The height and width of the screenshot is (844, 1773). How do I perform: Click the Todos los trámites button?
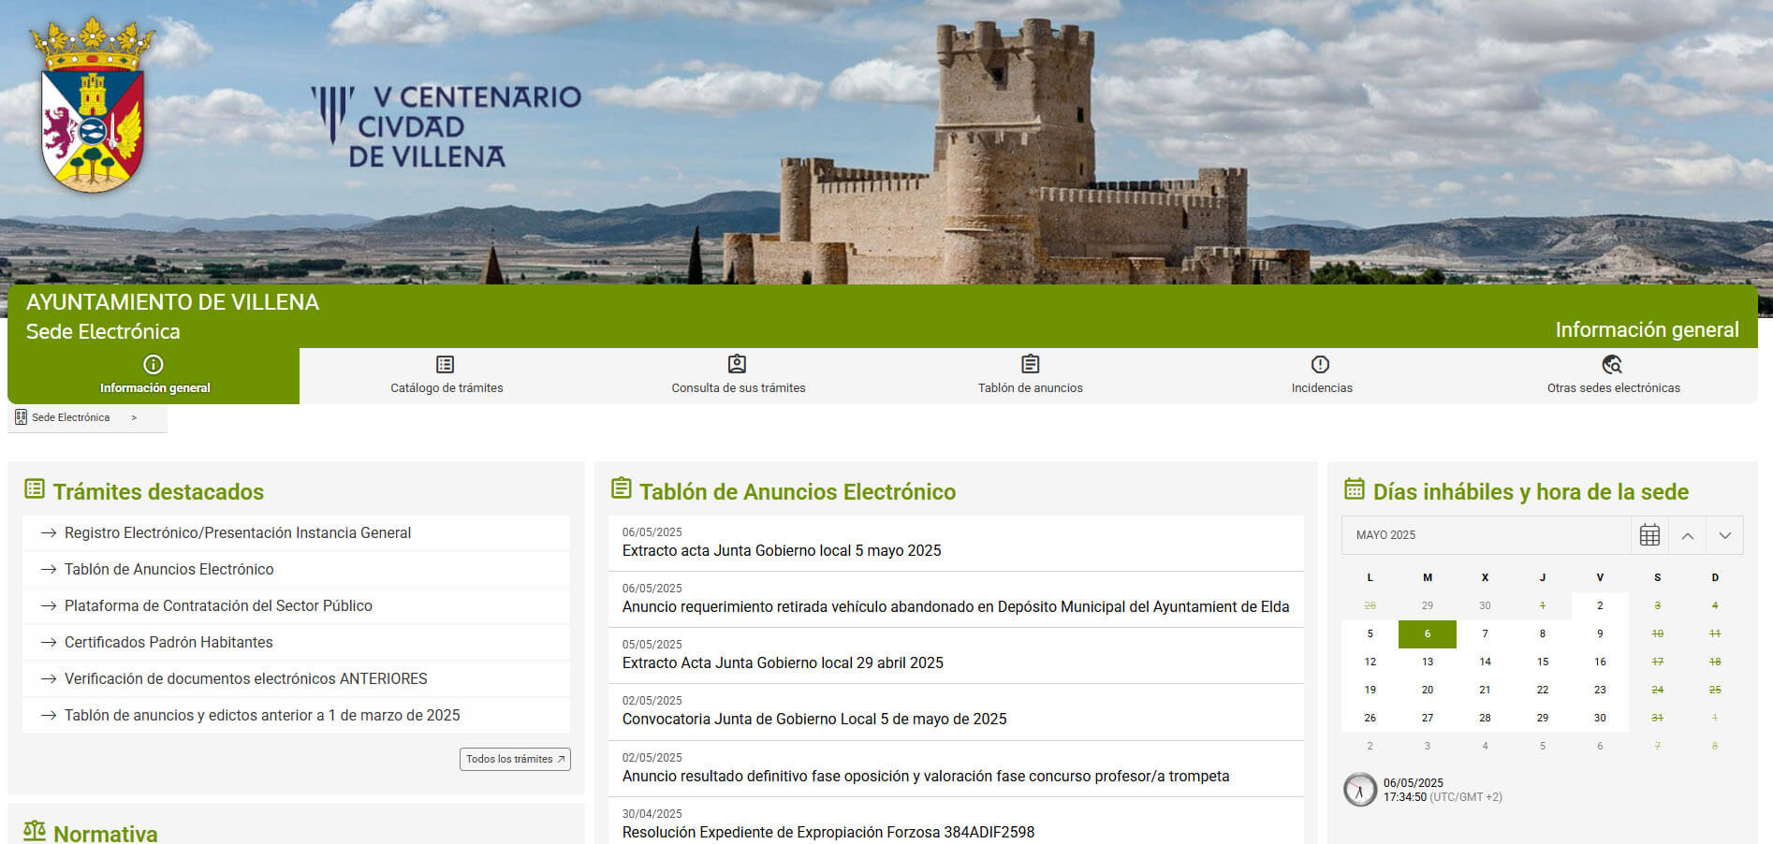pos(515,759)
